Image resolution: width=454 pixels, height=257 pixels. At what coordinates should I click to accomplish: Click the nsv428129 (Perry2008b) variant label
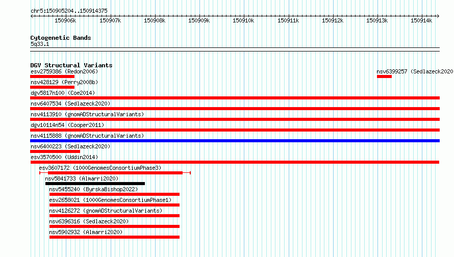coord(64,82)
